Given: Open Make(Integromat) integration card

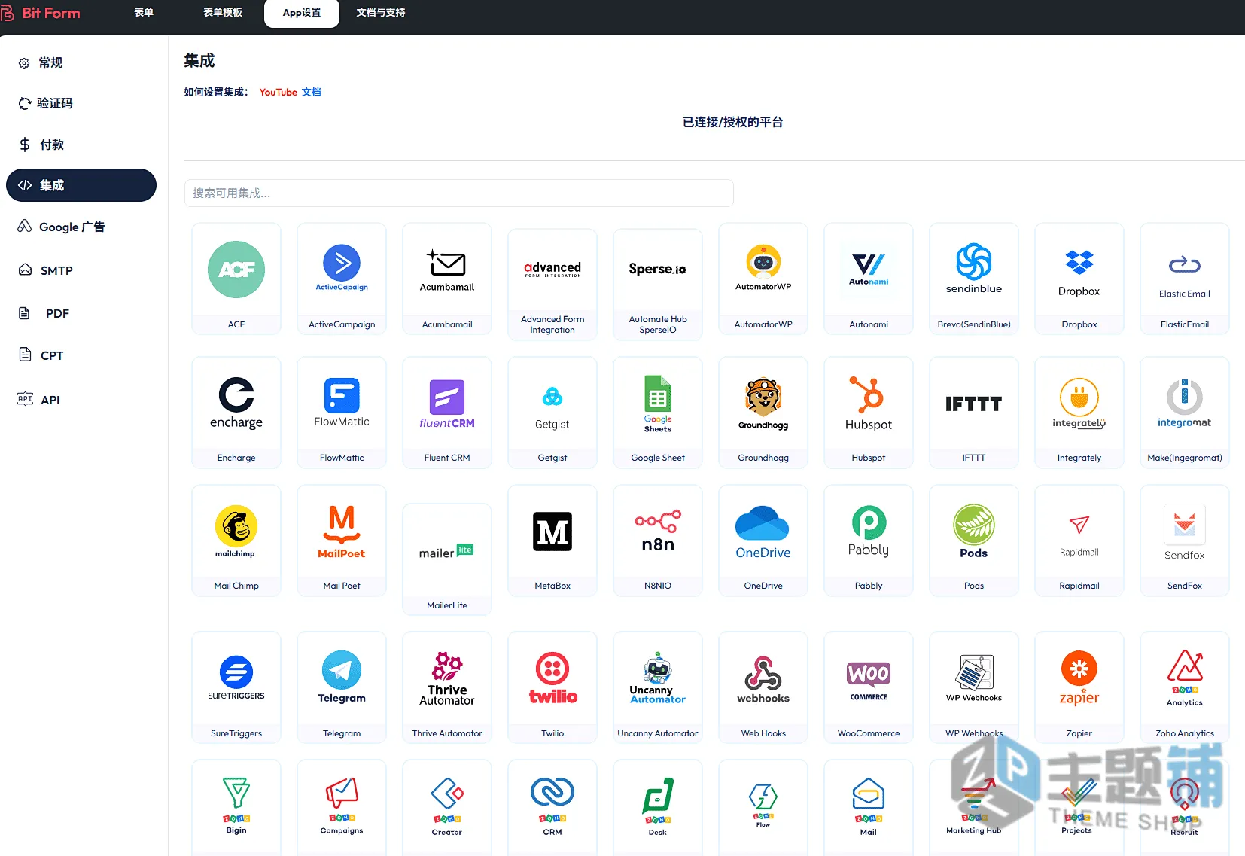Looking at the screenshot, I should (x=1185, y=413).
